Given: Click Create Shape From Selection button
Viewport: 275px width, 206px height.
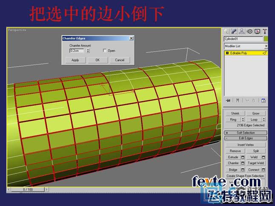Looking at the screenshot, I should [246, 176].
